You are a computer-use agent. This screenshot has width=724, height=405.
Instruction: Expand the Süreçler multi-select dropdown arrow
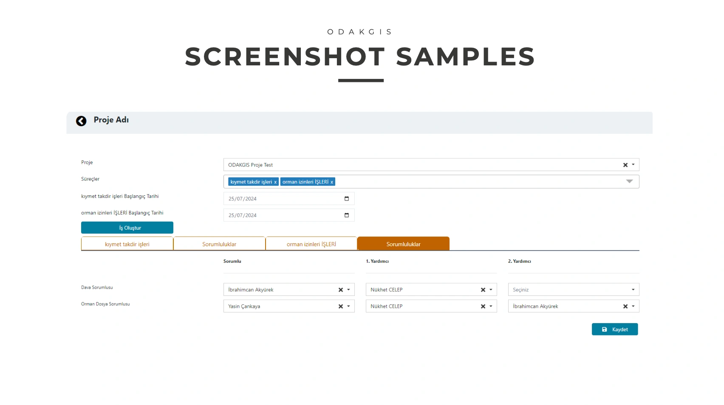click(629, 182)
